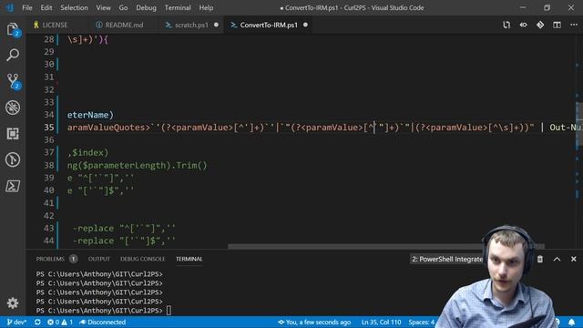Click the open changes diamond icon
The height and width of the screenshot is (328, 583).
pyautogui.click(x=540, y=25)
